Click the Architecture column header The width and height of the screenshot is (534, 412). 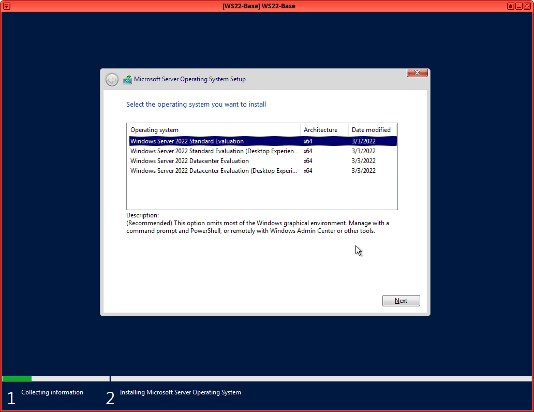coord(324,130)
